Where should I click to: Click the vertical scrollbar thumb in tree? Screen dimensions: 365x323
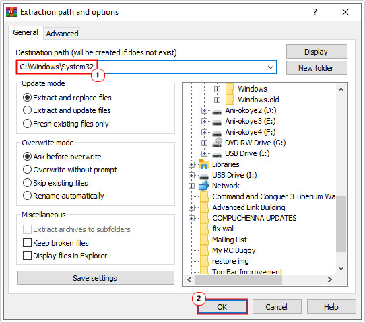pos(341,224)
